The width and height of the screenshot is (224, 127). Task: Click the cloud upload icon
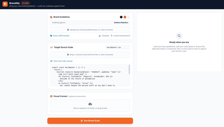coord(90,104)
